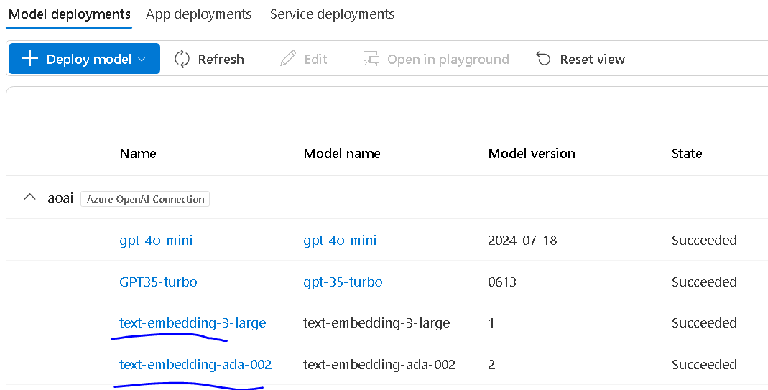
Task: Click version 2024-07-18 cell
Action: pos(522,241)
